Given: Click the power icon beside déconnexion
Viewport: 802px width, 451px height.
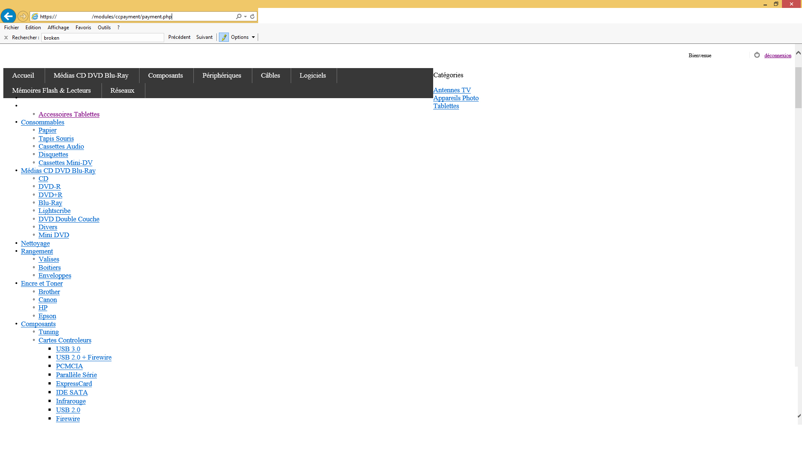Looking at the screenshot, I should pyautogui.click(x=757, y=55).
